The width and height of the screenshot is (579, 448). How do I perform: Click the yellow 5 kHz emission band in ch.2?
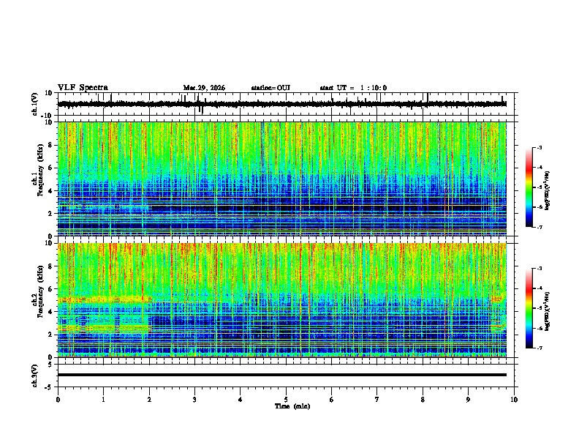[105, 299]
